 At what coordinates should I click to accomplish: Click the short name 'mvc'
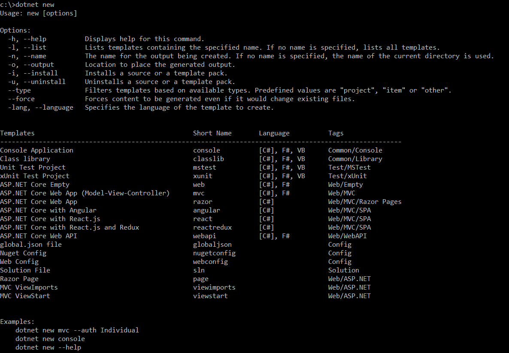point(199,193)
